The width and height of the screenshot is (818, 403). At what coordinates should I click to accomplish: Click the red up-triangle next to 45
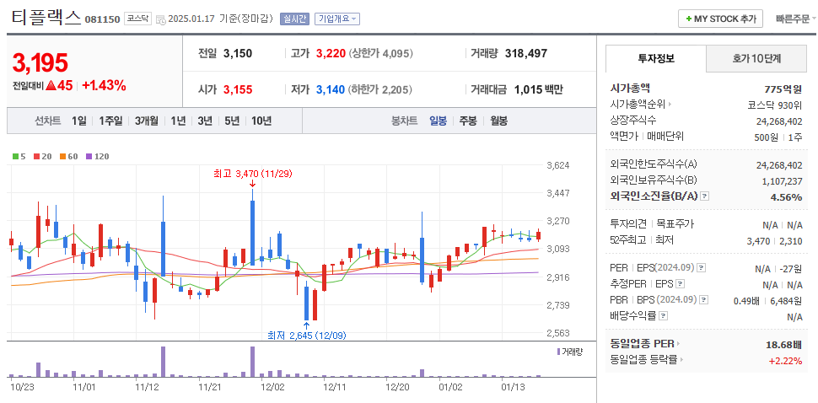pyautogui.click(x=51, y=85)
